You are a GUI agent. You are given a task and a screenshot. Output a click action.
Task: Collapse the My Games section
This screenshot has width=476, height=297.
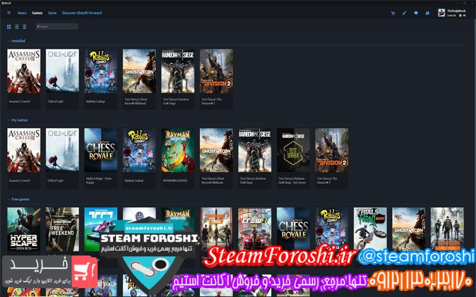point(8,120)
